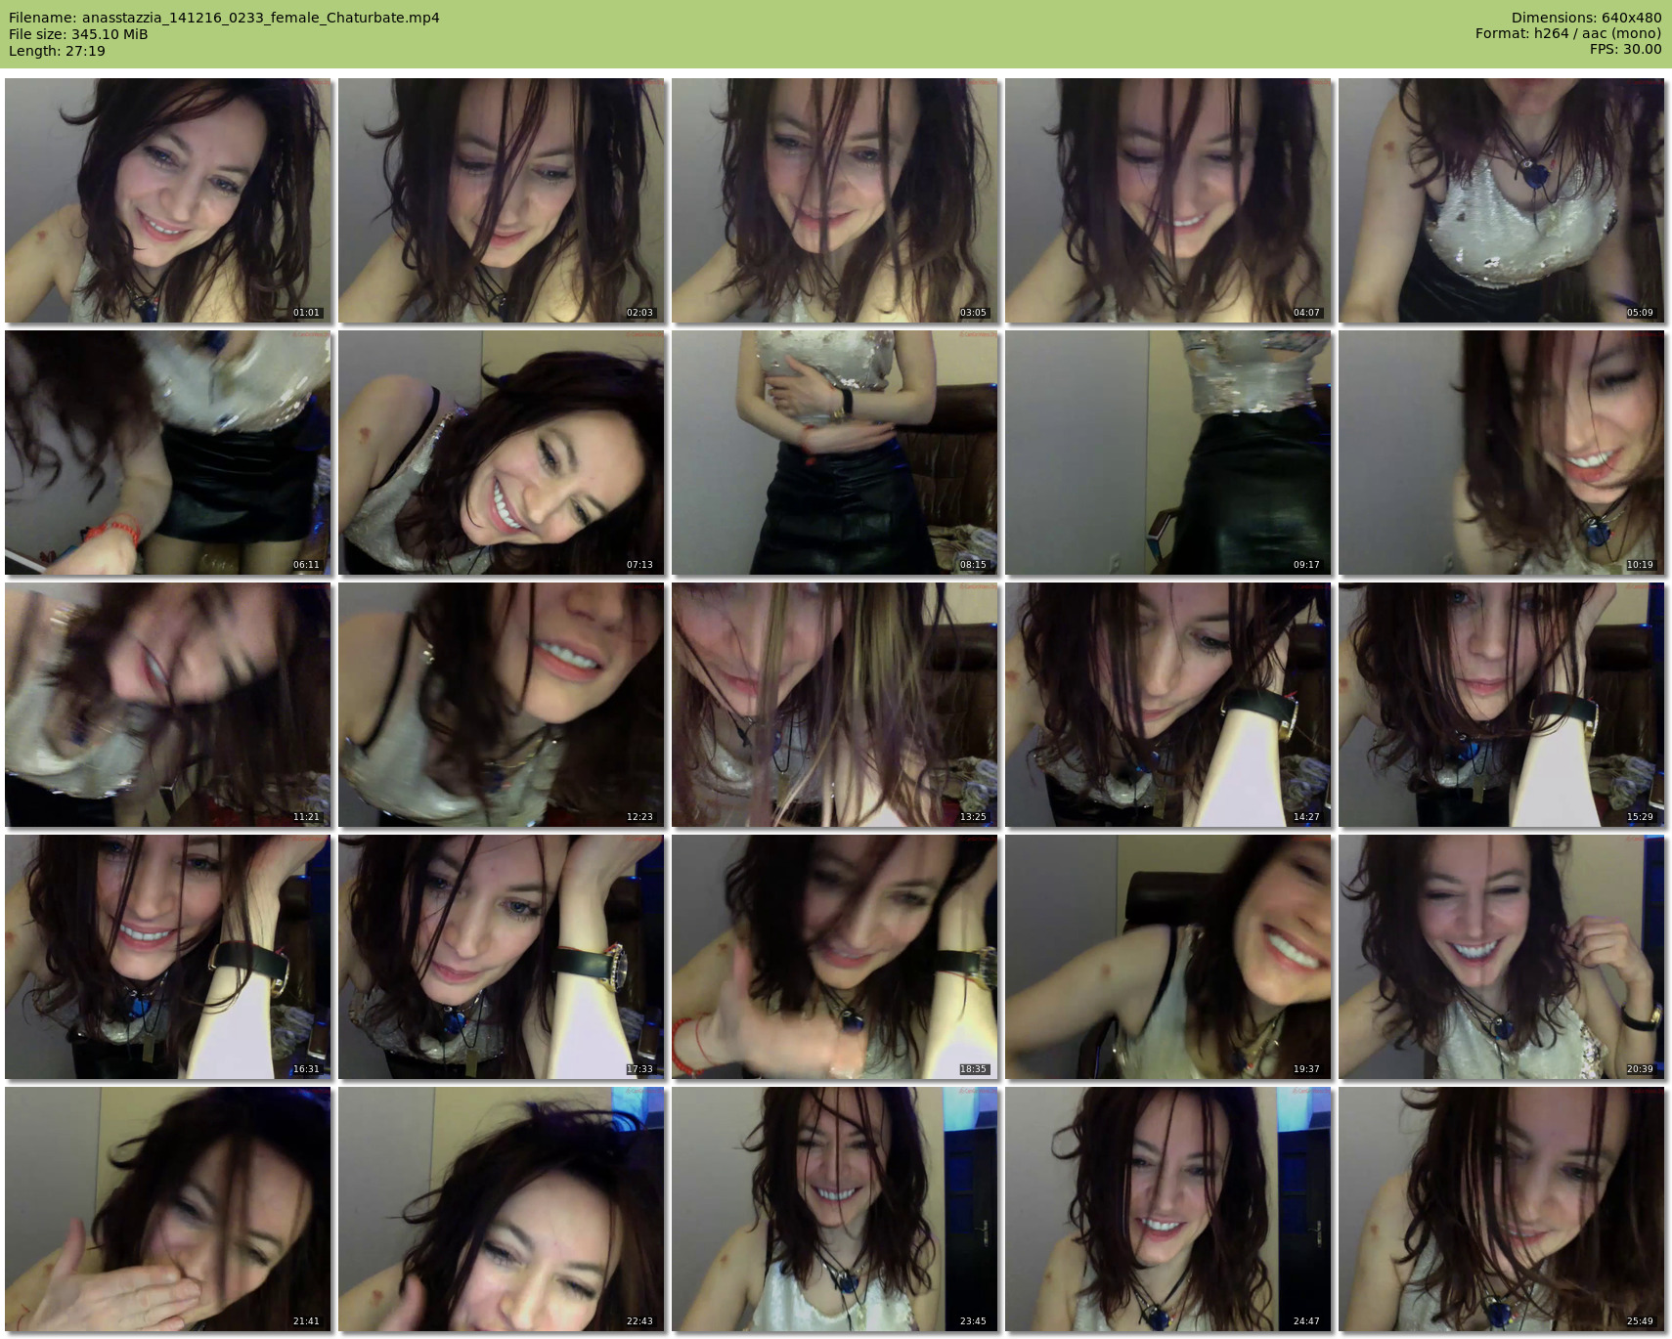Open the thumbnail timestamped 01:01
This screenshot has width=1672, height=1339.
(167, 200)
